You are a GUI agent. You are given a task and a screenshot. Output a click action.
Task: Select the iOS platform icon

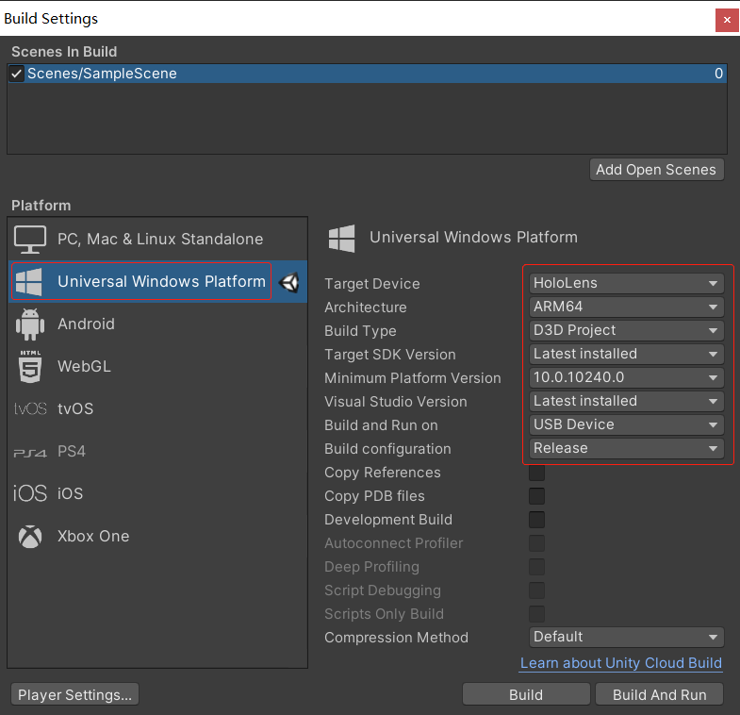(x=30, y=494)
